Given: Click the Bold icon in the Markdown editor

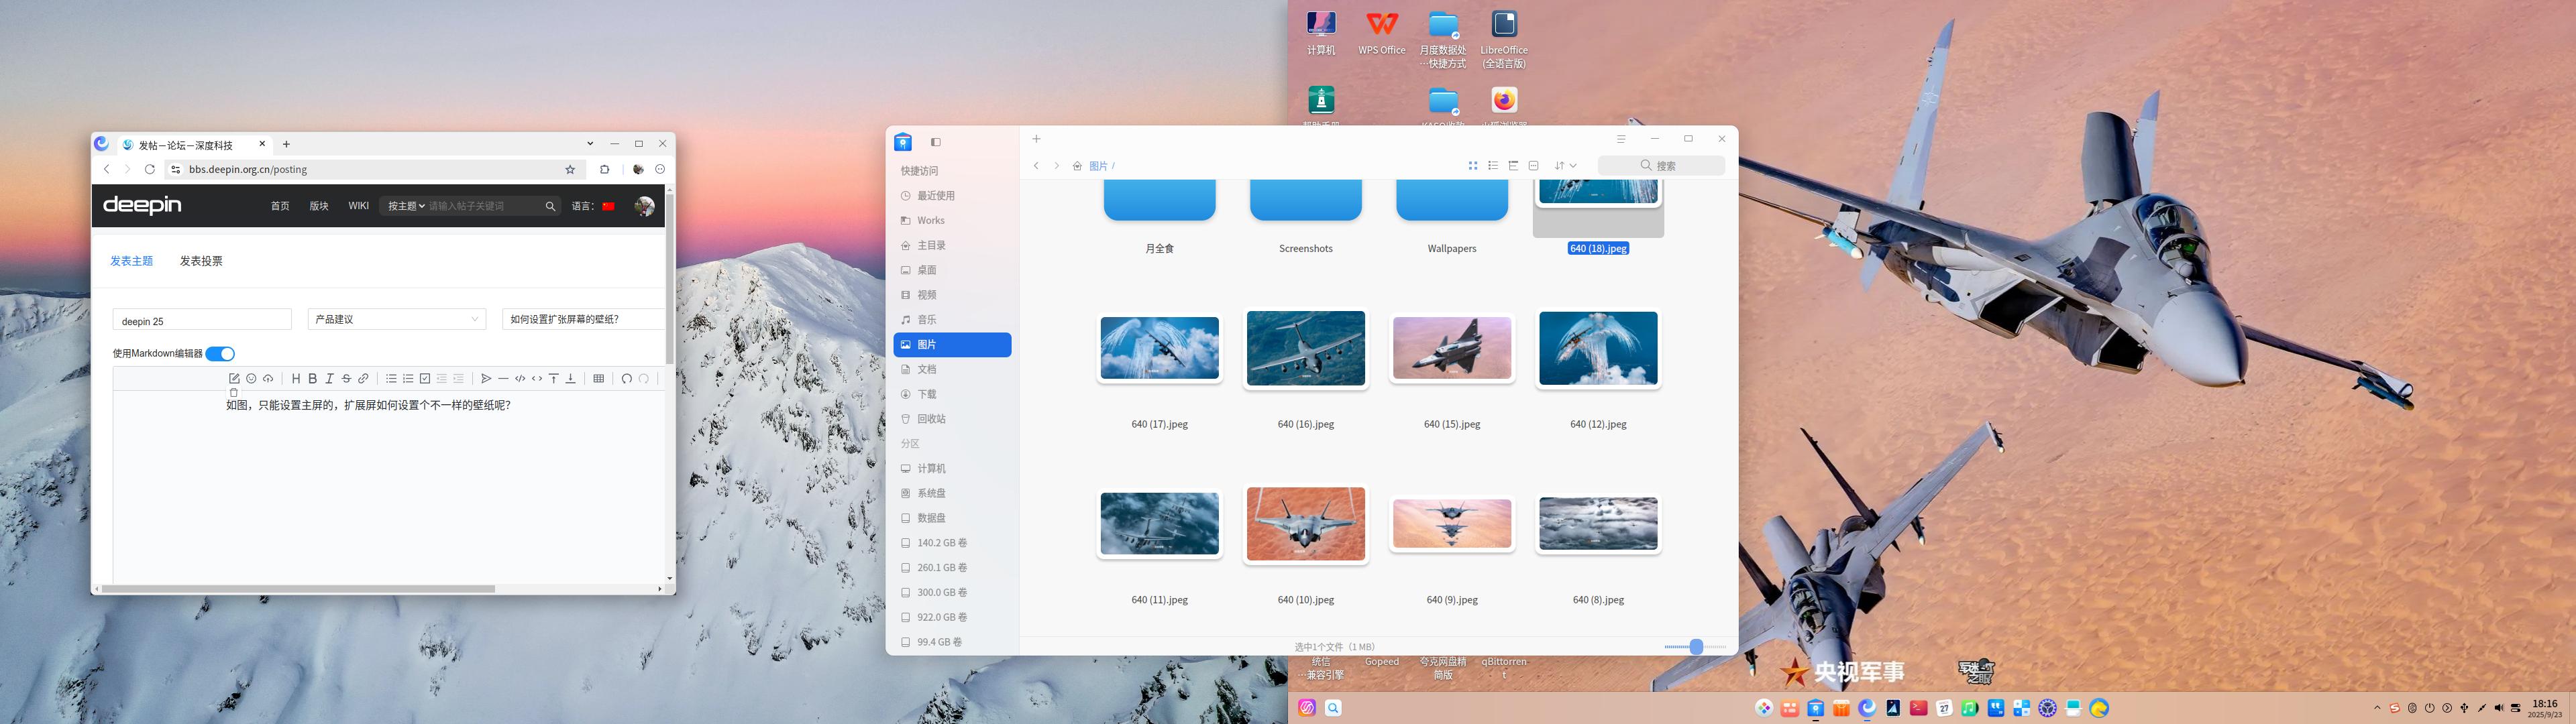Looking at the screenshot, I should point(312,379).
